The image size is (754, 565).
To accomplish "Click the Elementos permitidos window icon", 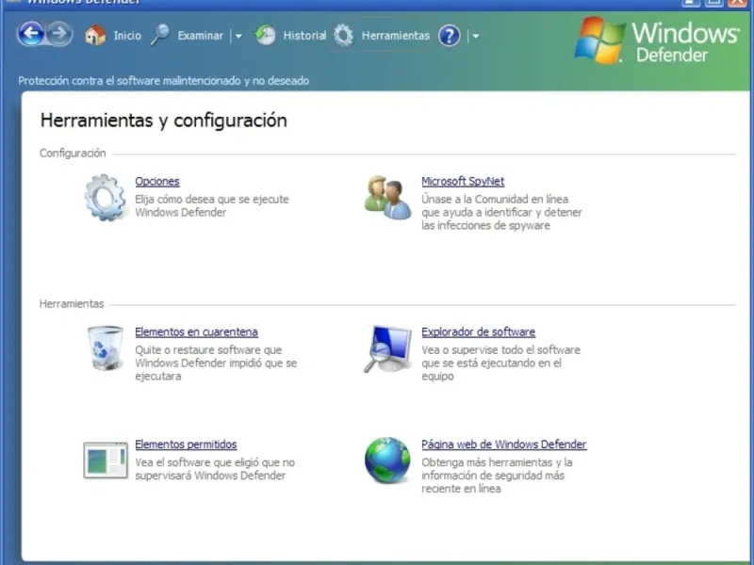I will click(106, 460).
